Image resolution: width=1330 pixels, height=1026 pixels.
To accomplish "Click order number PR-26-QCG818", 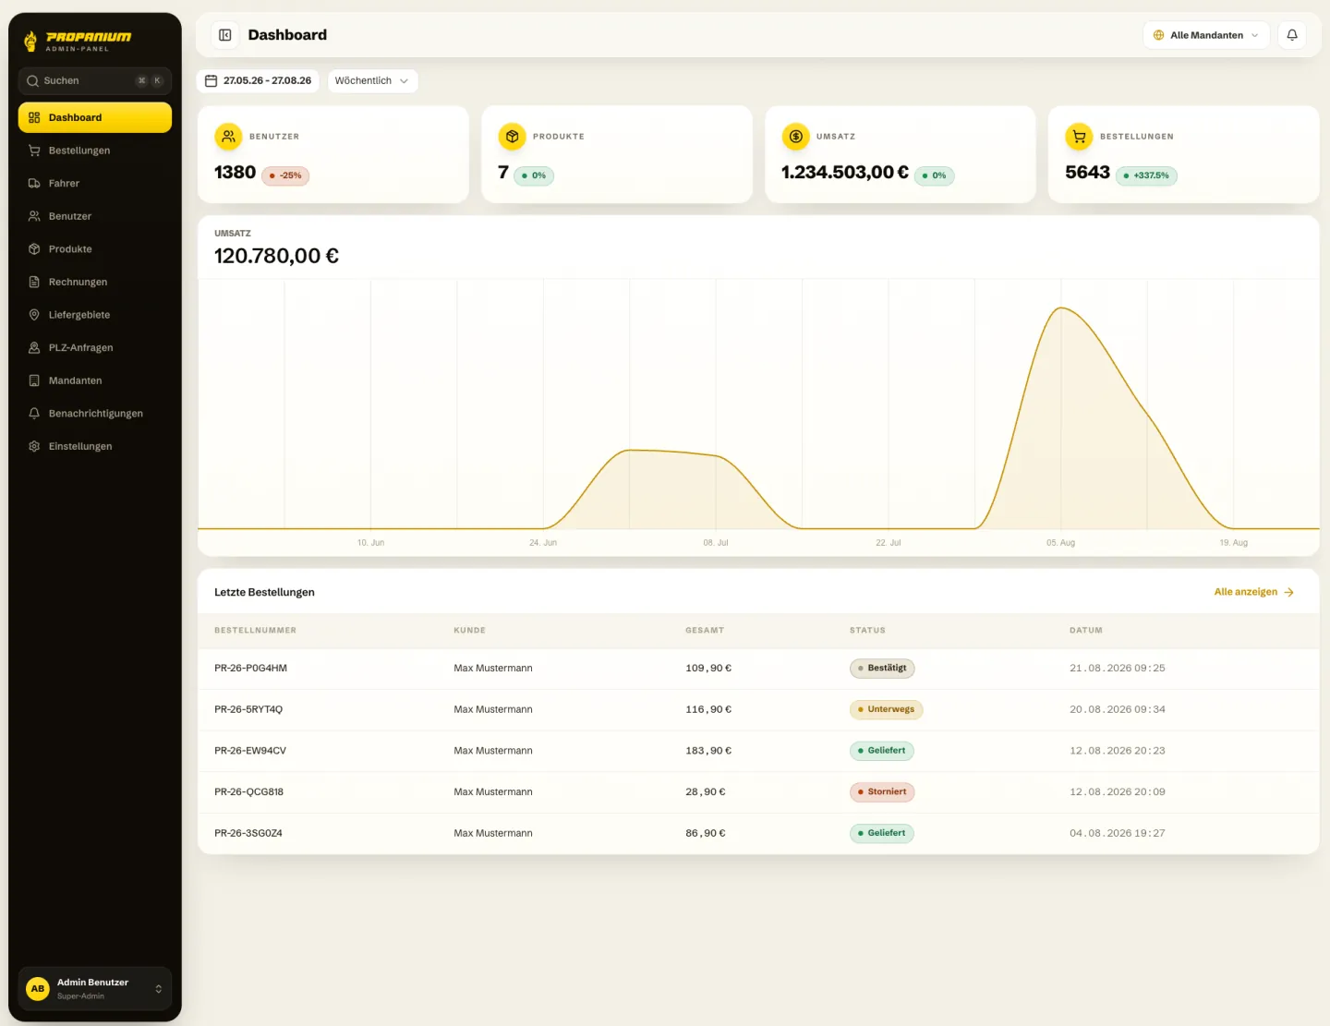I will tap(248, 792).
